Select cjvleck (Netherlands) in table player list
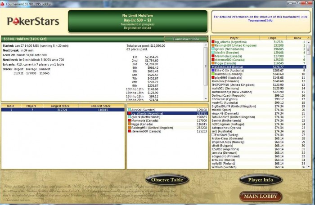 (x=167, y=117)
